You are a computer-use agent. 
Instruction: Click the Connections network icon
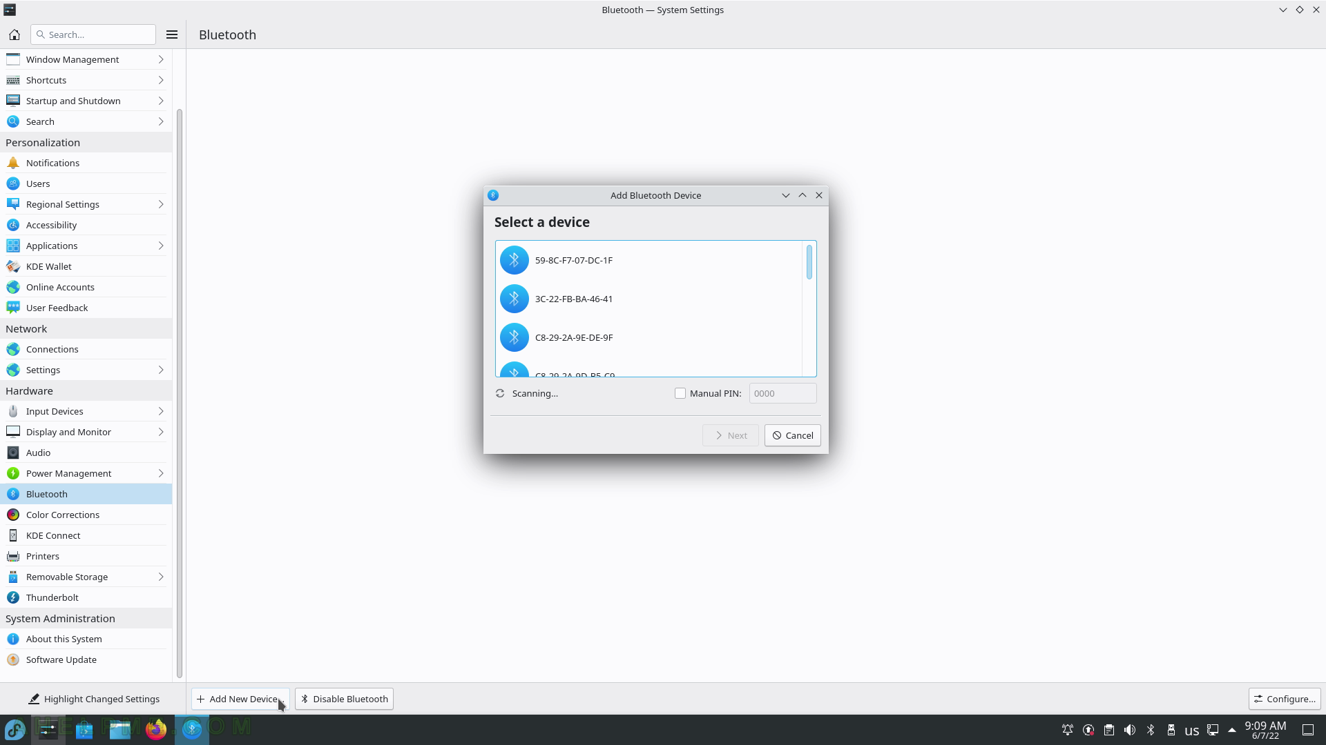[13, 349]
